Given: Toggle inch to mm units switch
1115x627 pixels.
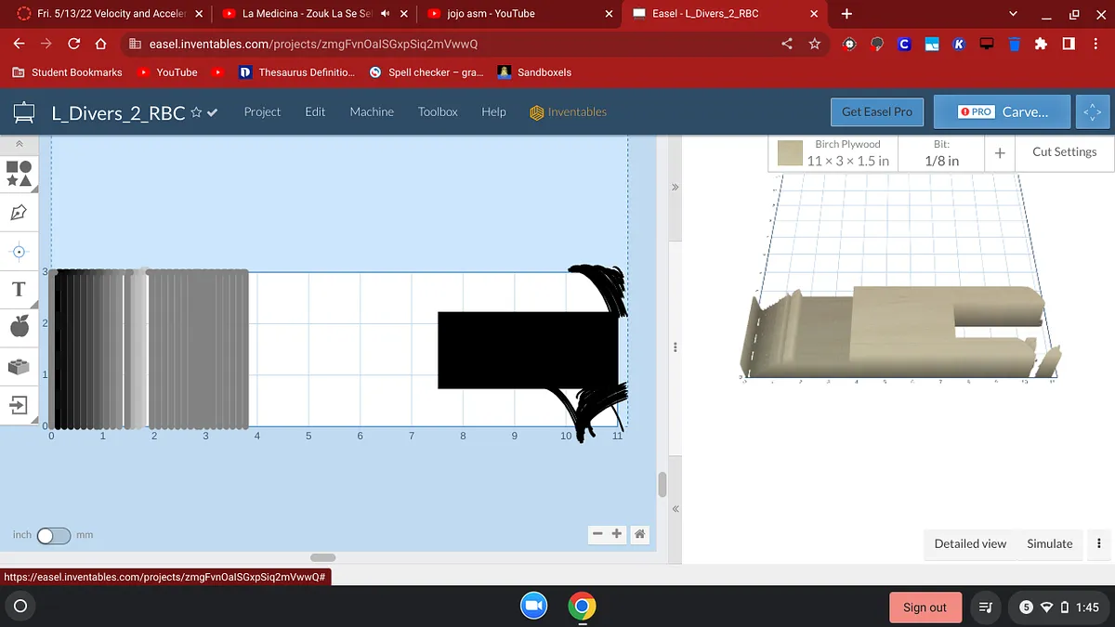Looking at the screenshot, I should 53,536.
